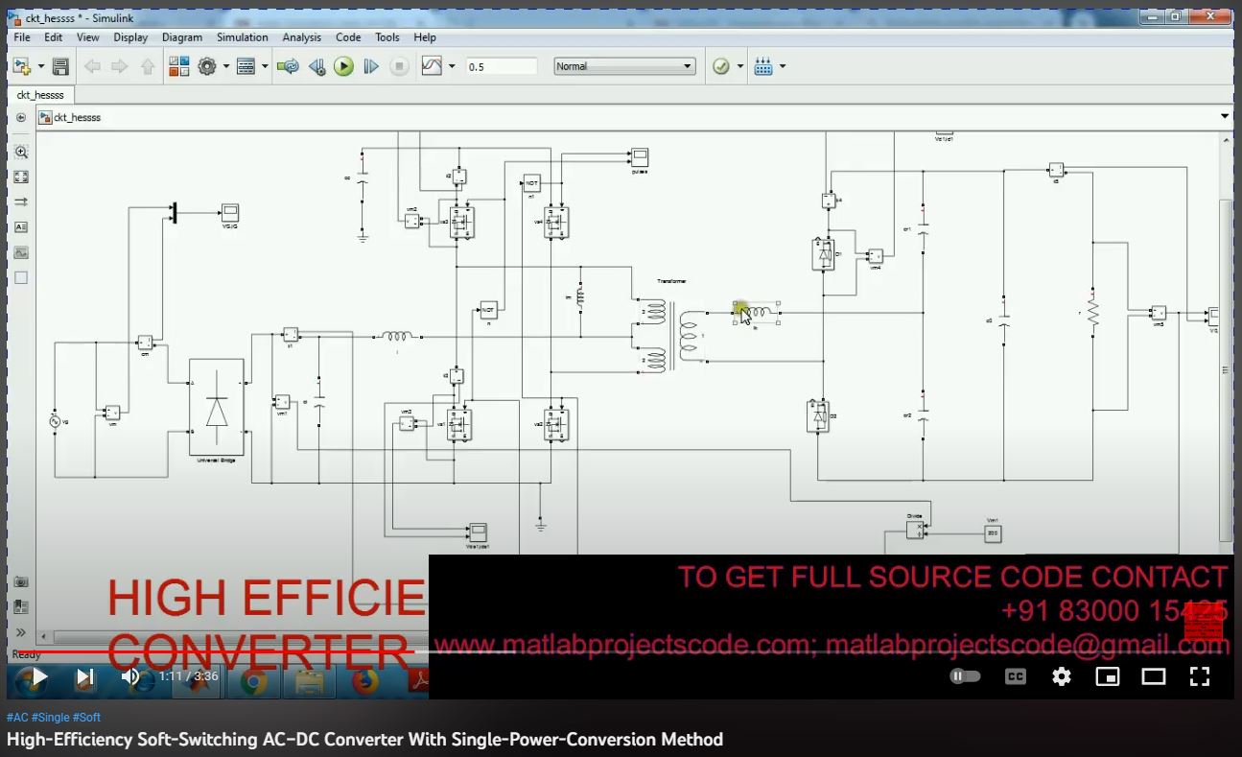Viewport: 1242px width, 757px height.
Task: Open the Library Browser from the toolbar
Action: tap(178, 66)
